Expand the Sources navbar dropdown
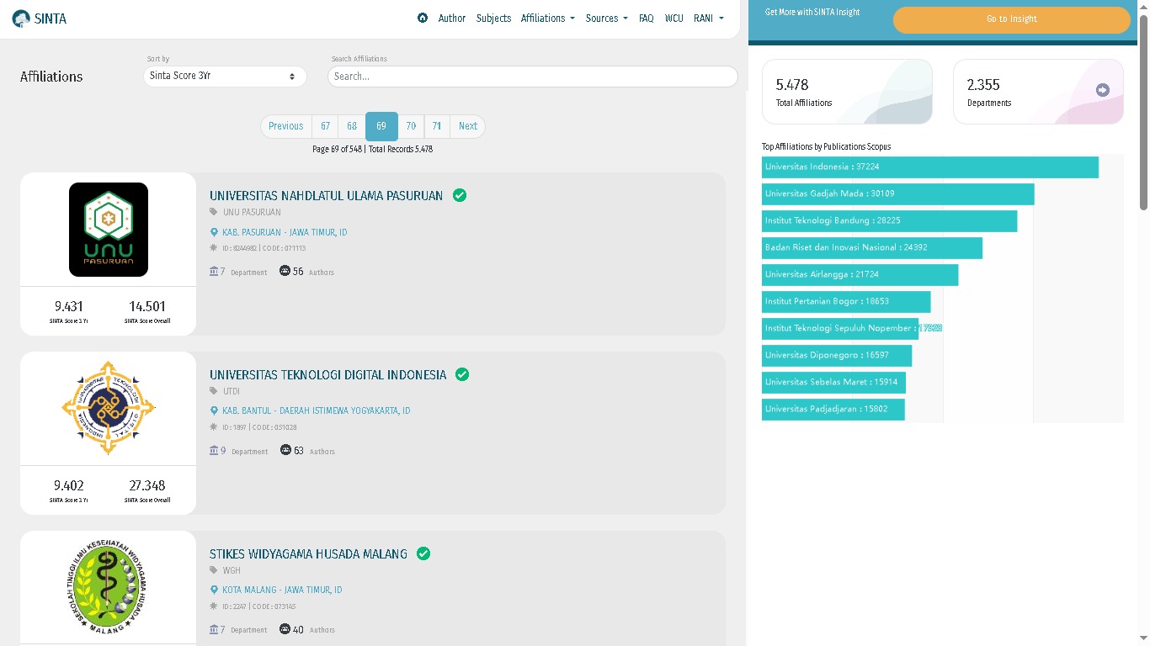1150x646 pixels. tap(607, 19)
